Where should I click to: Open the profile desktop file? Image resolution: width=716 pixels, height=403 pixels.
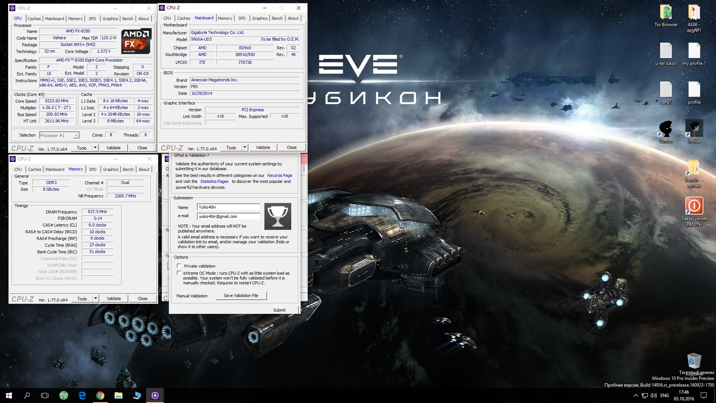694,93
